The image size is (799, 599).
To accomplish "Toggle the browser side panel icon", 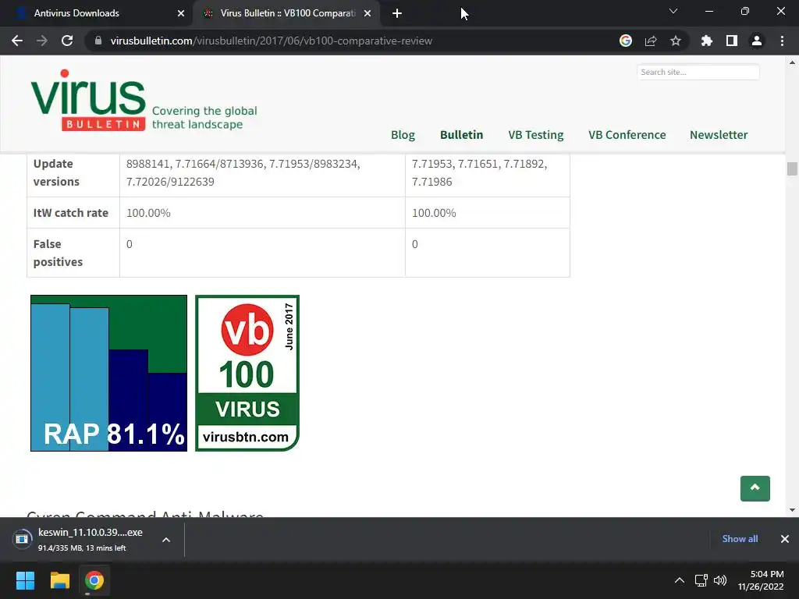I will point(732,41).
